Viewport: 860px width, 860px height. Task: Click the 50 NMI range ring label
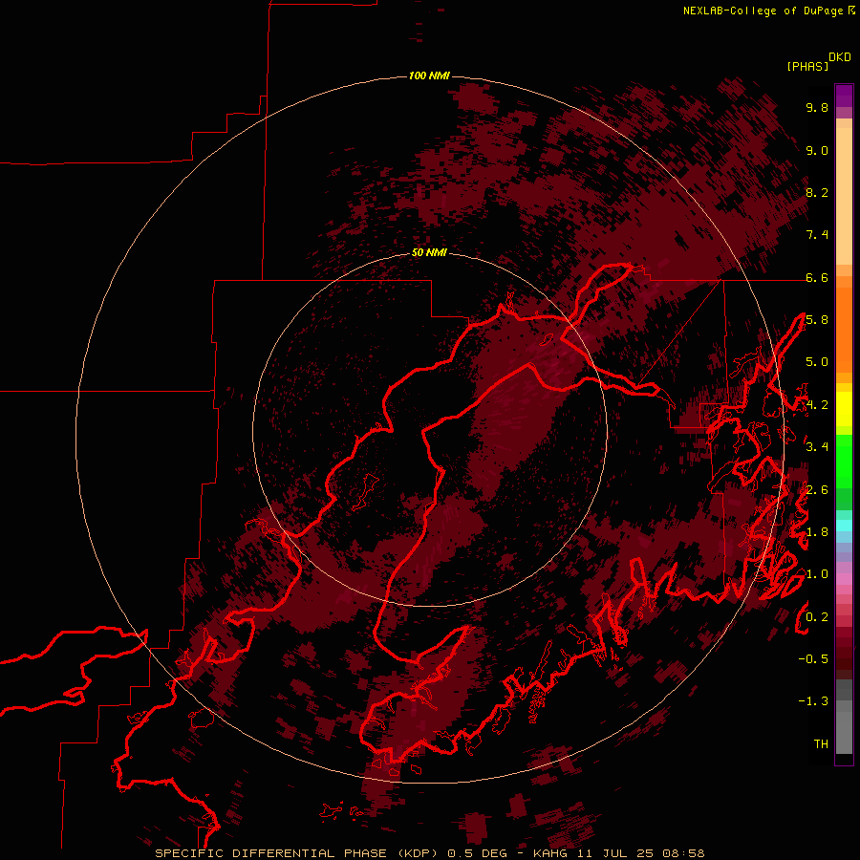click(429, 252)
